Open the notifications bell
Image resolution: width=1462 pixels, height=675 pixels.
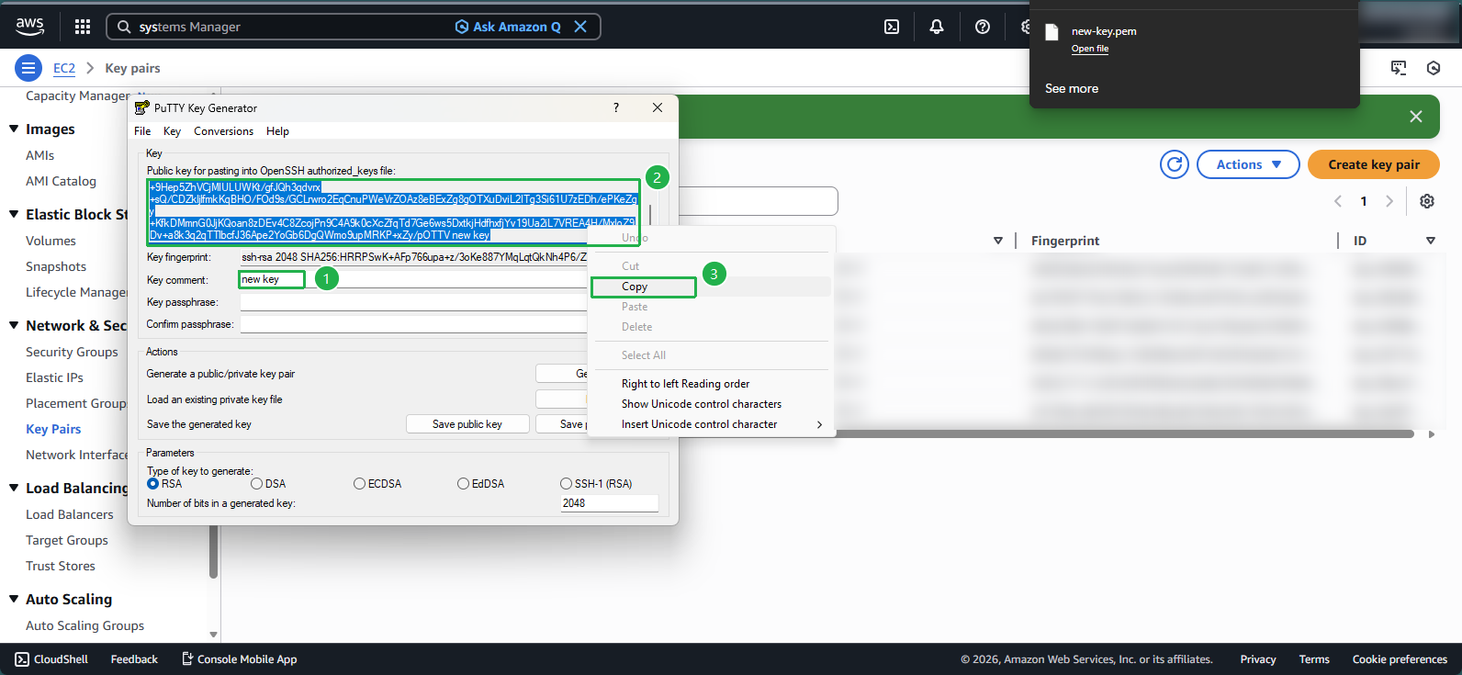[937, 27]
